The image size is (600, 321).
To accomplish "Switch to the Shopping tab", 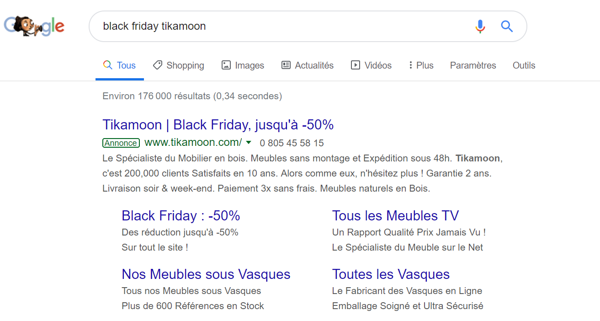I will point(178,65).
